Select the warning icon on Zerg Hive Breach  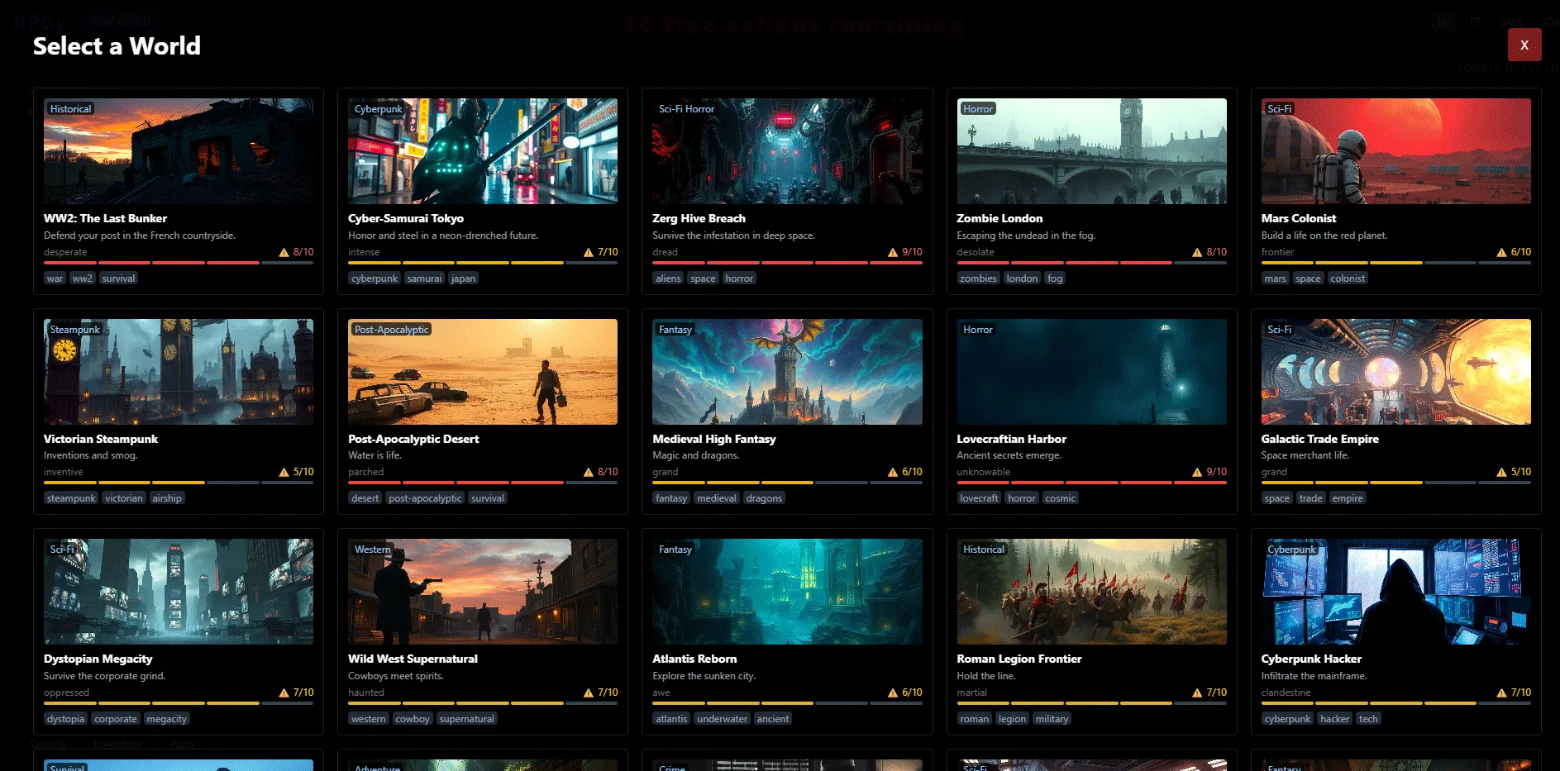pyautogui.click(x=893, y=252)
